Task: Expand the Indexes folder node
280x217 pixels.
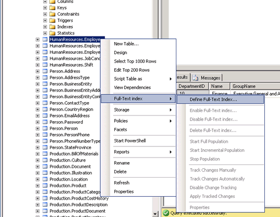Action: click(x=45, y=27)
